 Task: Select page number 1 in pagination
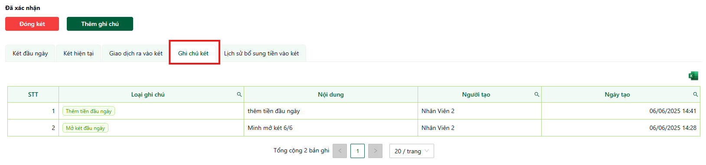tap(357, 151)
